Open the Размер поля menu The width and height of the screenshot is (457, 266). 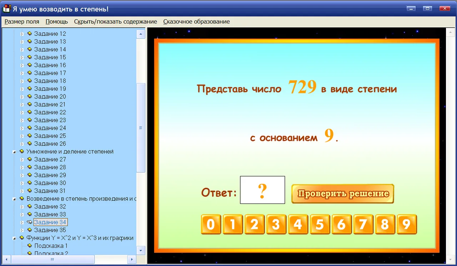[22, 21]
